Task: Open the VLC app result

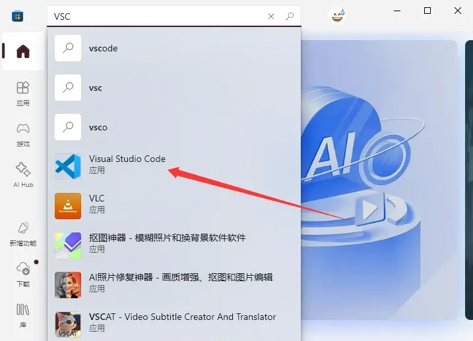Action: [x=174, y=206]
